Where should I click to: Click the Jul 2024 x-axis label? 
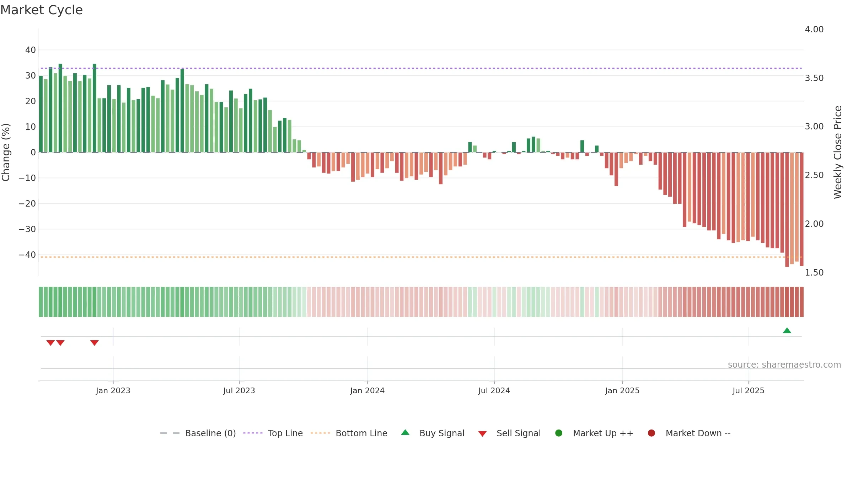[494, 391]
